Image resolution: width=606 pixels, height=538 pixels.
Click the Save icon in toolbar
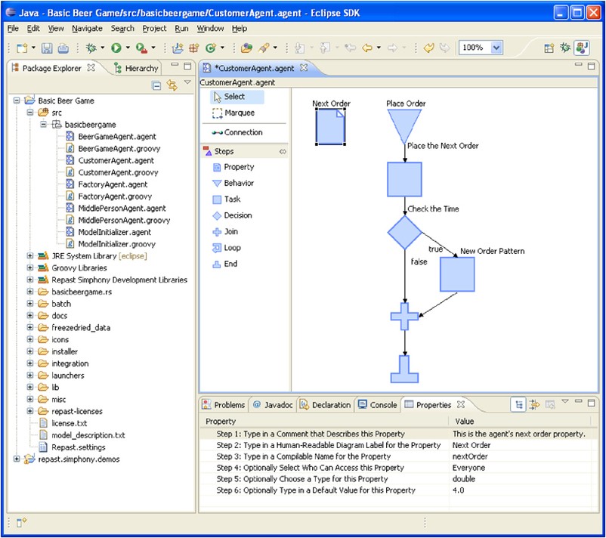tap(47, 48)
